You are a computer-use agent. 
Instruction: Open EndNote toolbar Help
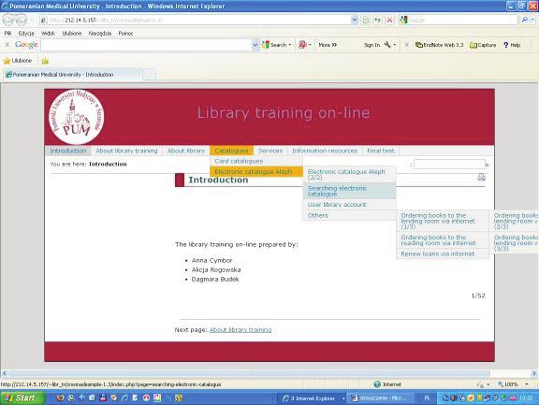(512, 45)
